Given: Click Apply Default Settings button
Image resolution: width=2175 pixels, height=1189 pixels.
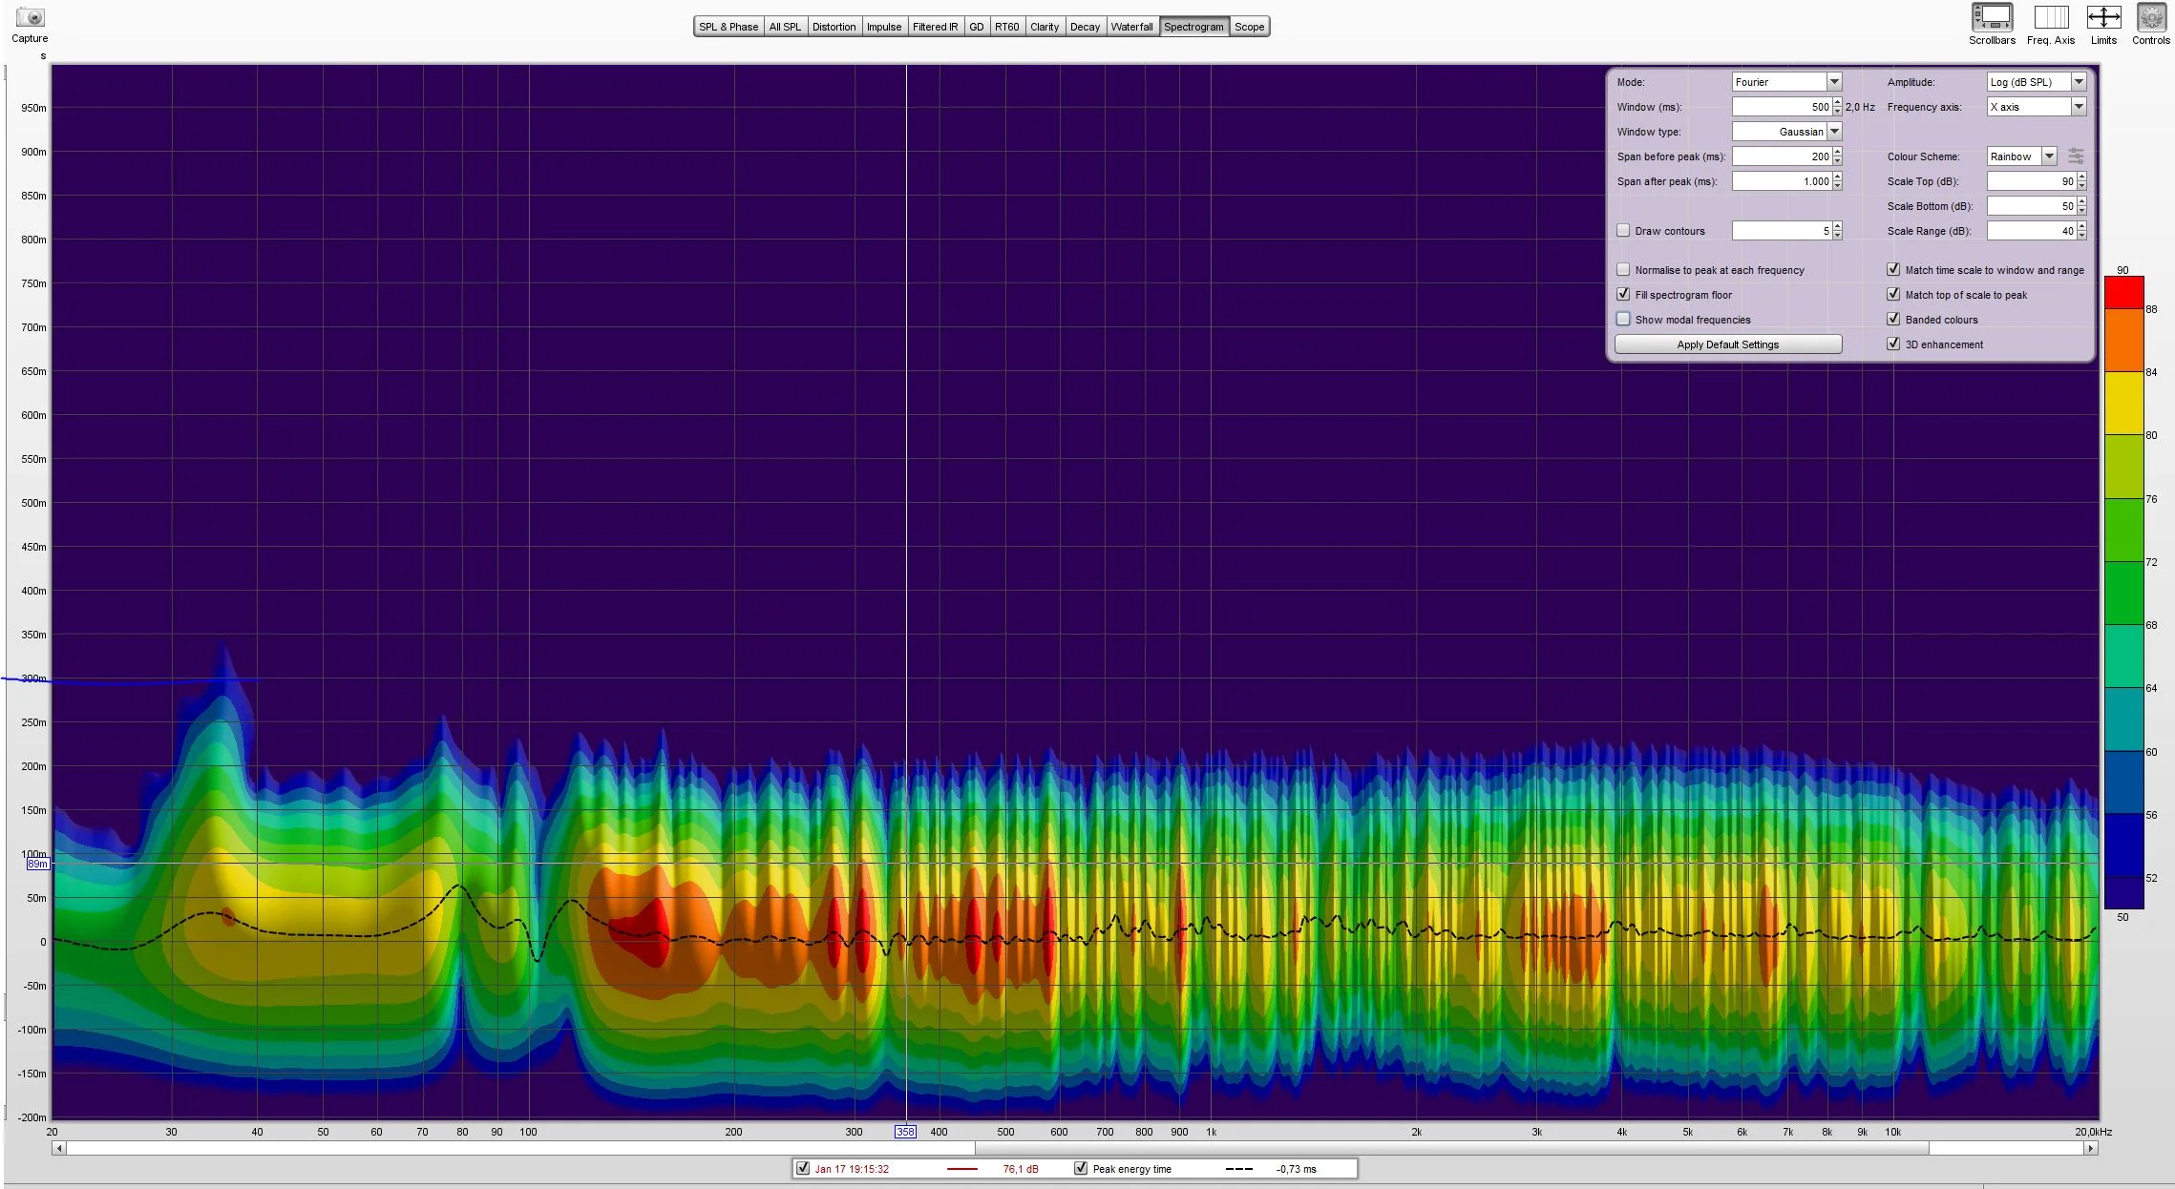Looking at the screenshot, I should pyautogui.click(x=1728, y=344).
